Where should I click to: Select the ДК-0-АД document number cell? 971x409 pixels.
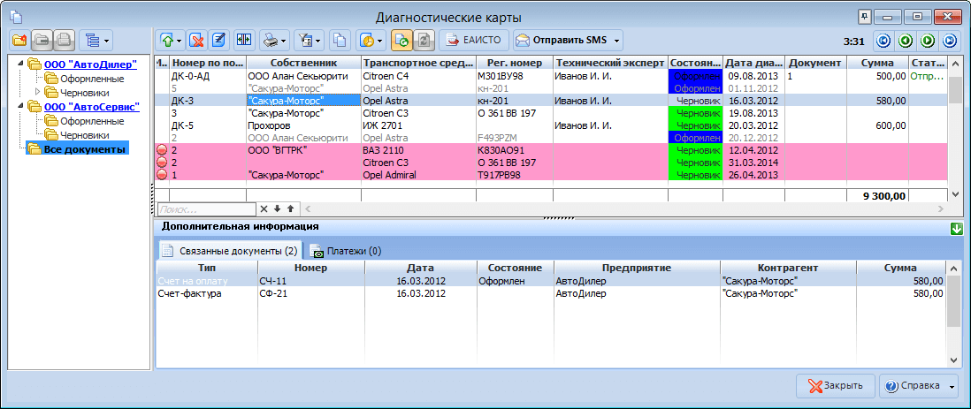click(208, 76)
